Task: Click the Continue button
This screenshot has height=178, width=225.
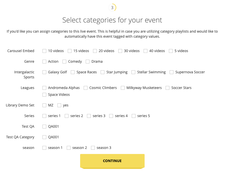Action: coord(112,161)
